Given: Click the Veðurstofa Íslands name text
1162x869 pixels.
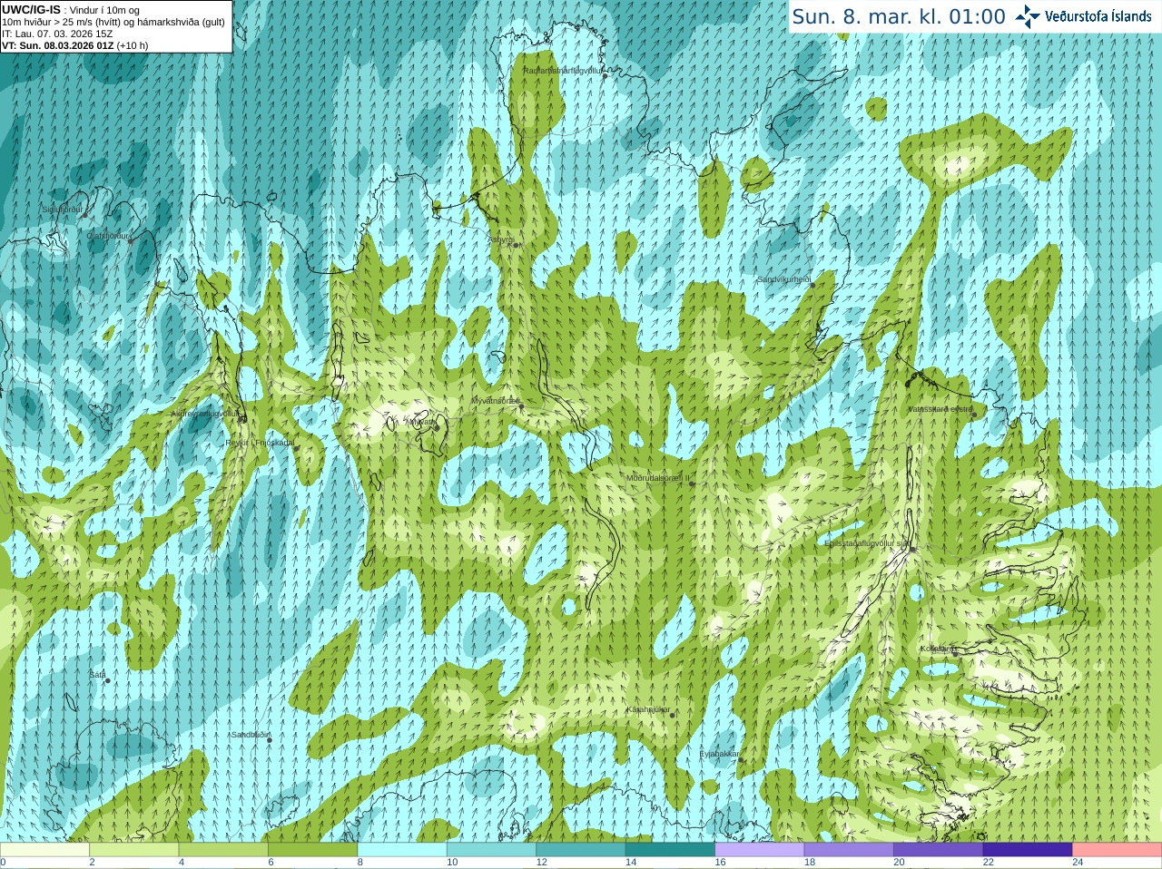Looking at the screenshot, I should point(1098,16).
